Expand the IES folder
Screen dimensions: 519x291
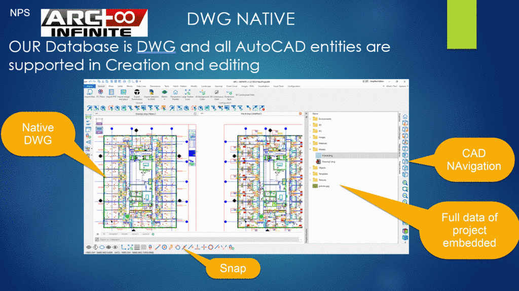pyautogui.click(x=310, y=125)
